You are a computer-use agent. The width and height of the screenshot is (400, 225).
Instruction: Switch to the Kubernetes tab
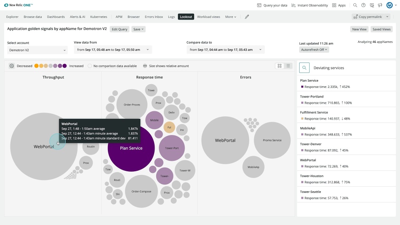point(98,17)
